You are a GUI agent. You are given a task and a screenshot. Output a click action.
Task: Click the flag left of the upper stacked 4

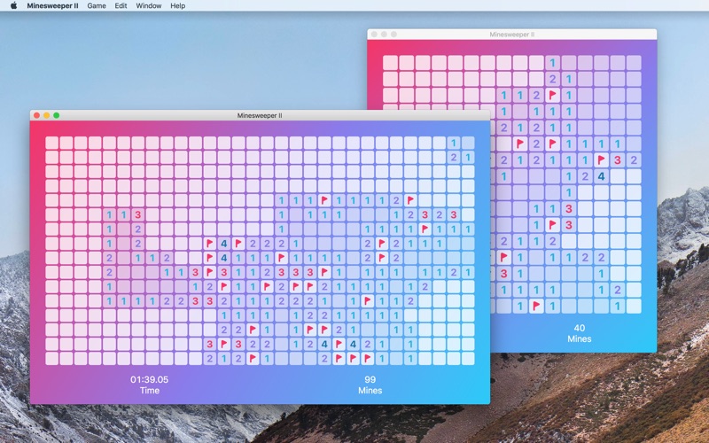[209, 244]
